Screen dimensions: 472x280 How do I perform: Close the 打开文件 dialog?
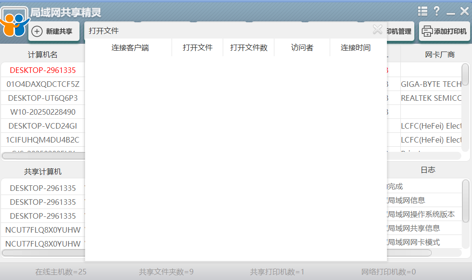click(x=378, y=29)
